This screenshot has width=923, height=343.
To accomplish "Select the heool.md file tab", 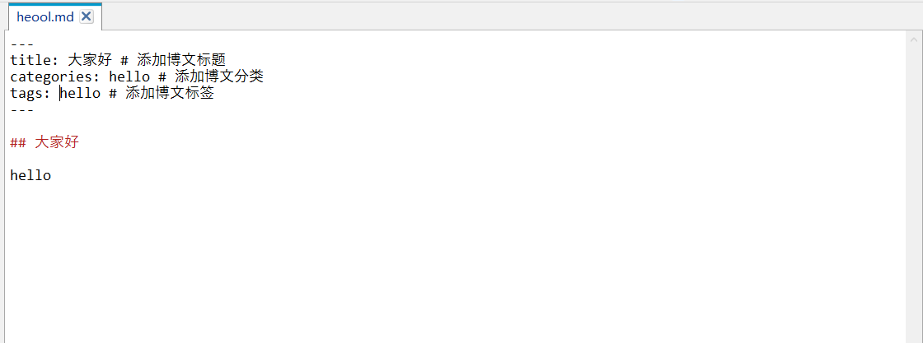I will [x=45, y=17].
